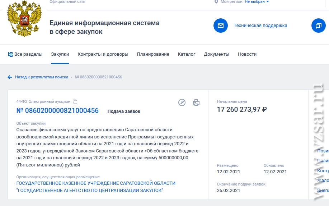Click the location pin icon near Мой регион
This screenshot has width=329, height=206.
click(216, 2)
